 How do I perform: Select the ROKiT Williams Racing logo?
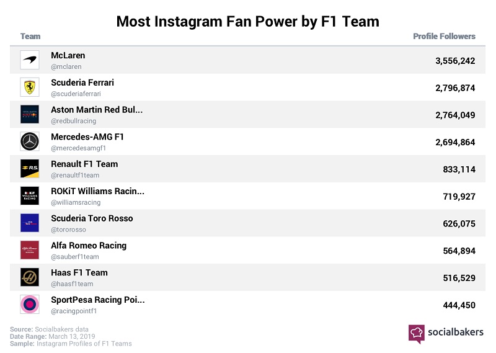pyautogui.click(x=30, y=195)
